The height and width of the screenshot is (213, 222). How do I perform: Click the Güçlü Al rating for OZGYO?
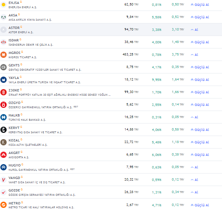click(200, 105)
